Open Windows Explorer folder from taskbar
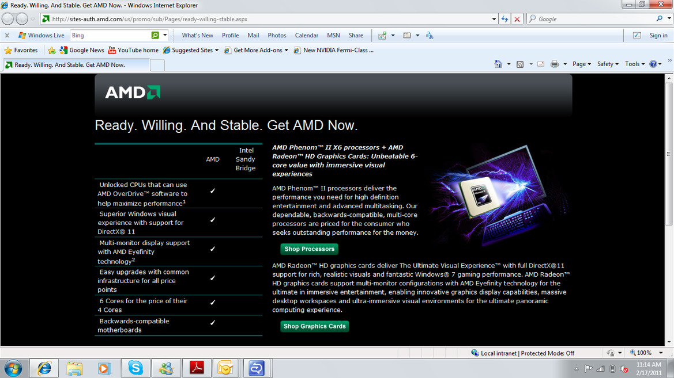The width and height of the screenshot is (674, 378). (74, 368)
